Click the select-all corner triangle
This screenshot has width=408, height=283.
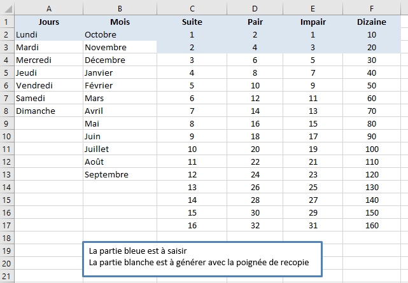pyautogui.click(x=6, y=8)
